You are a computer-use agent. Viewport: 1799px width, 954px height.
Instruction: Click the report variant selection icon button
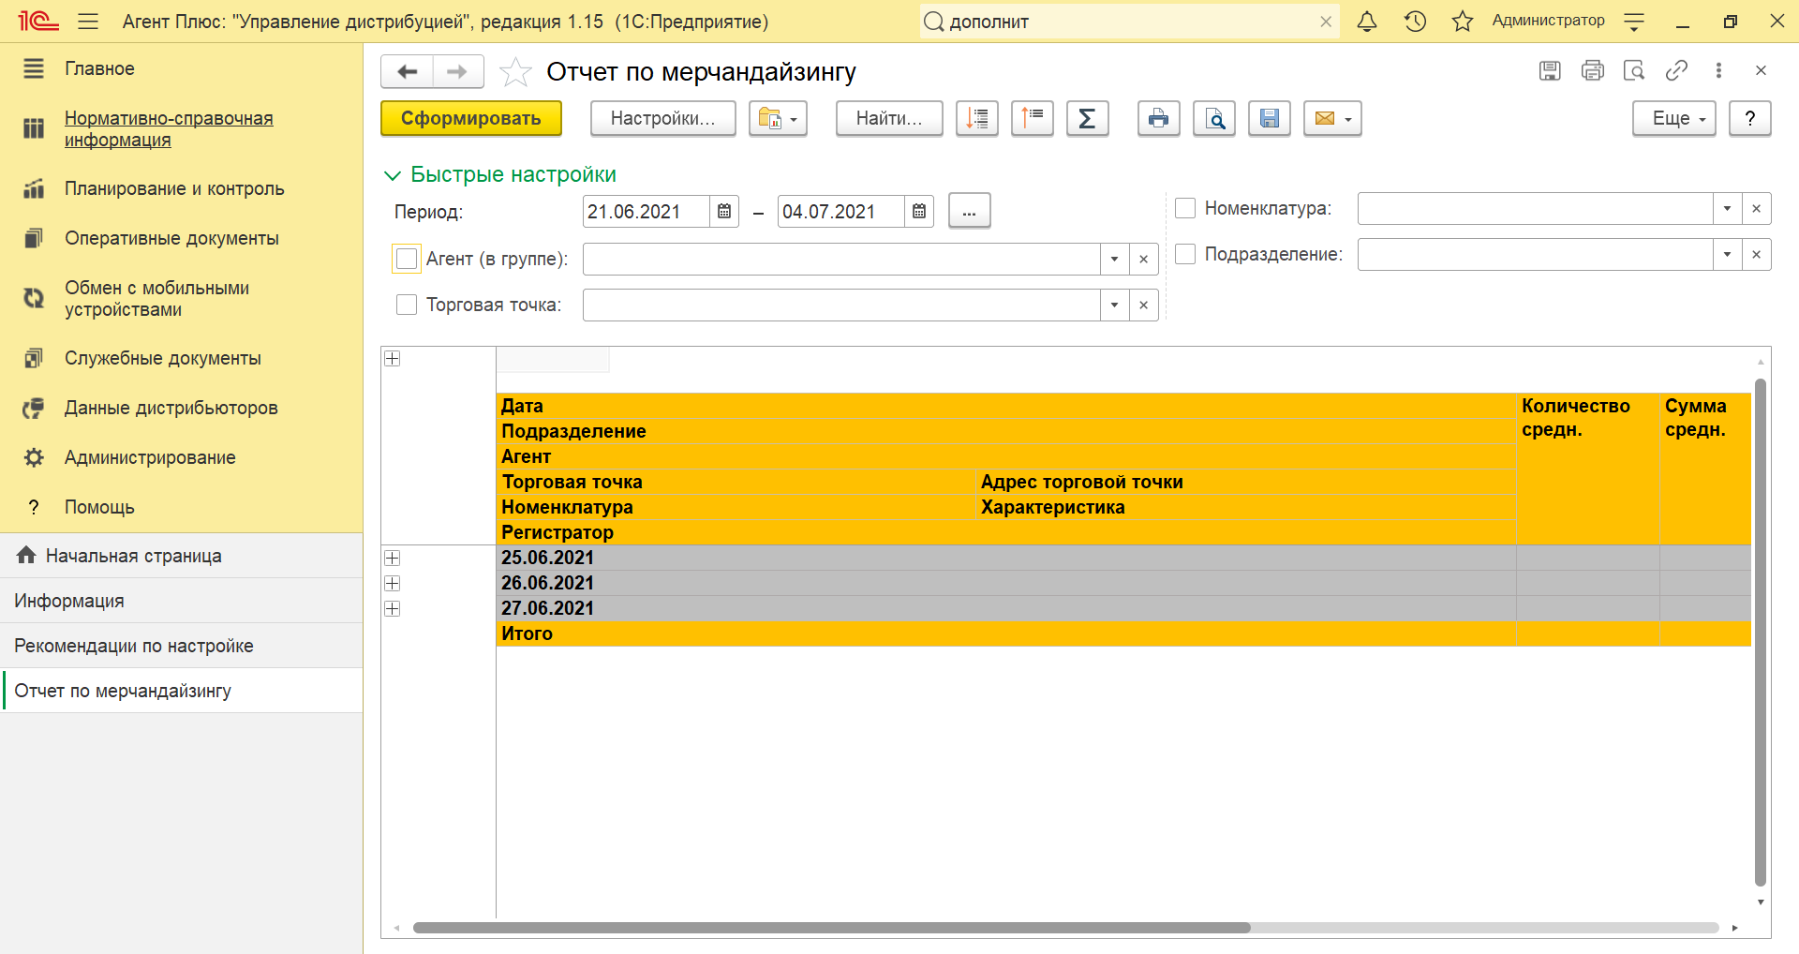point(778,119)
